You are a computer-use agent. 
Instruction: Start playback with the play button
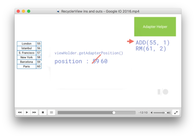[27, 112]
